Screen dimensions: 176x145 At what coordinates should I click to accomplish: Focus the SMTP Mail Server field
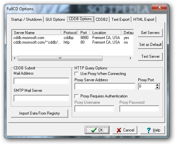coord(41,98)
